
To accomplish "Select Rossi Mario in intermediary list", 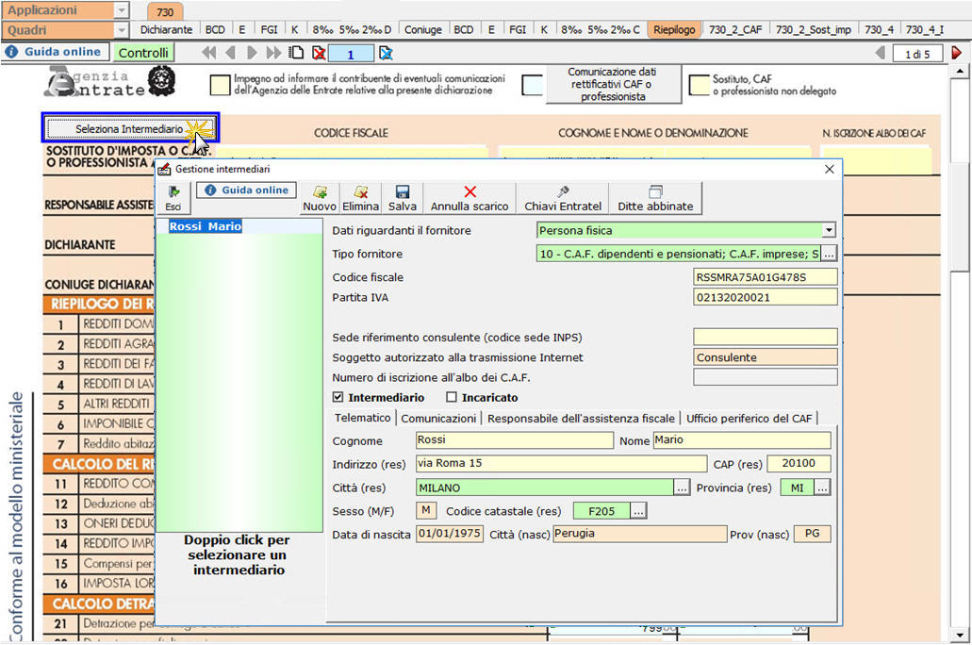I will click(206, 226).
